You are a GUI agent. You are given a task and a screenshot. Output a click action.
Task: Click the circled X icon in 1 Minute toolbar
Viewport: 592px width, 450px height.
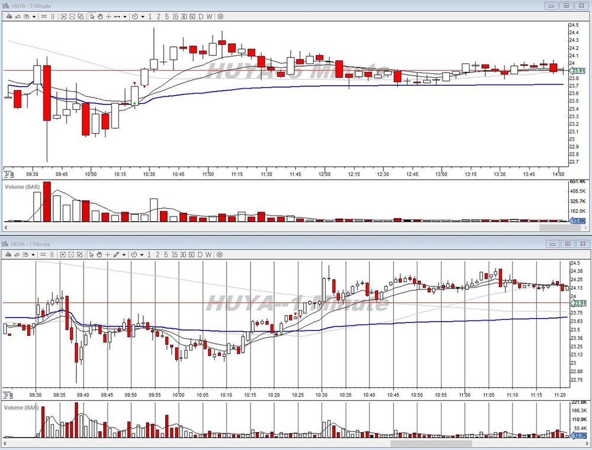pyautogui.click(x=220, y=255)
